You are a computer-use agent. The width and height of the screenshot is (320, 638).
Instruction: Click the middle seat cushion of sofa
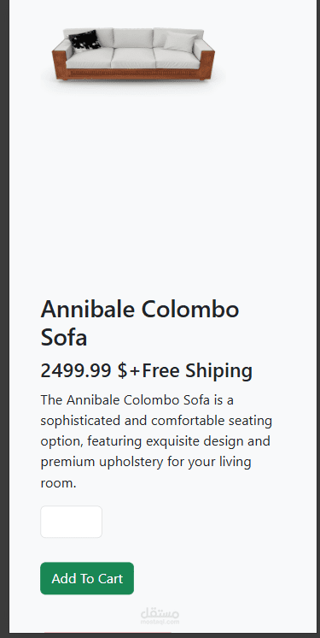[133, 58]
